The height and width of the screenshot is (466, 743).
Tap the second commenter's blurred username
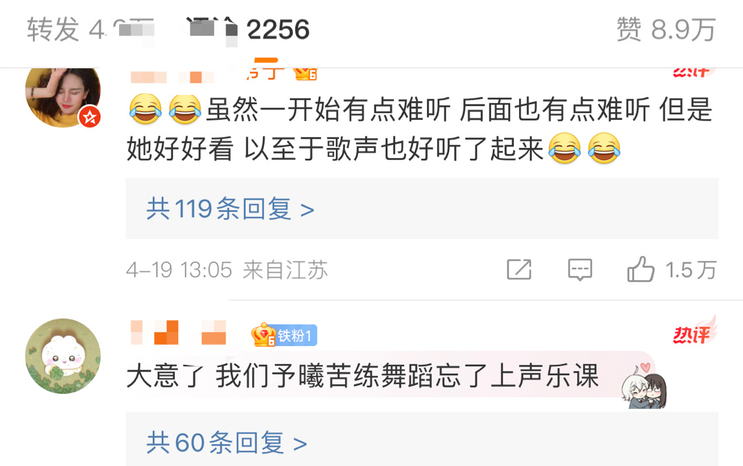pyautogui.click(x=178, y=332)
